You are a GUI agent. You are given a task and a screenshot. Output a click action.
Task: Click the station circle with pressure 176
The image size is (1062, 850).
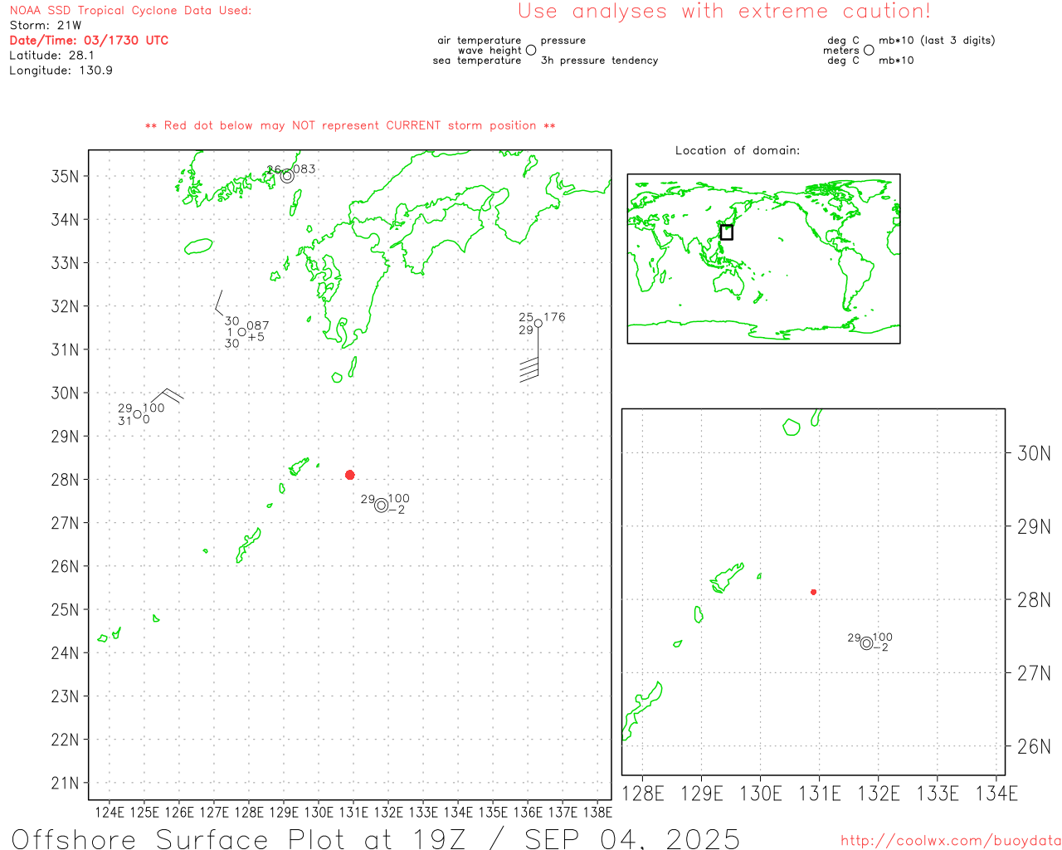coord(538,324)
